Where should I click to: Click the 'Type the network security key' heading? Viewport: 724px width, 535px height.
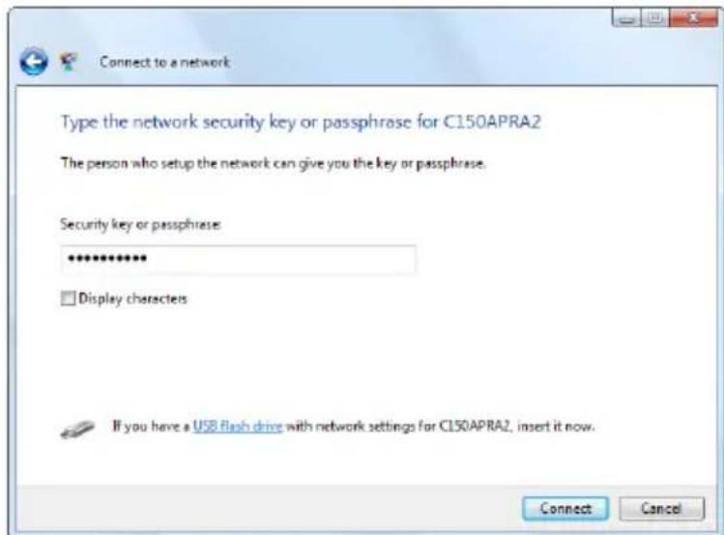click(x=301, y=123)
